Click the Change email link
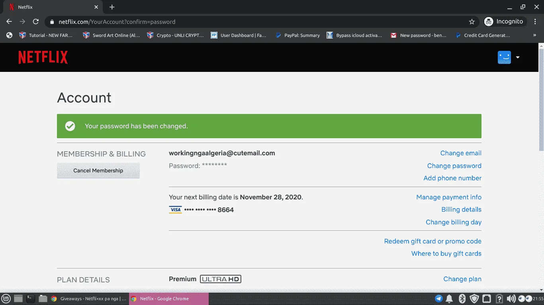Viewport: 544px width, 305px height. [461, 153]
